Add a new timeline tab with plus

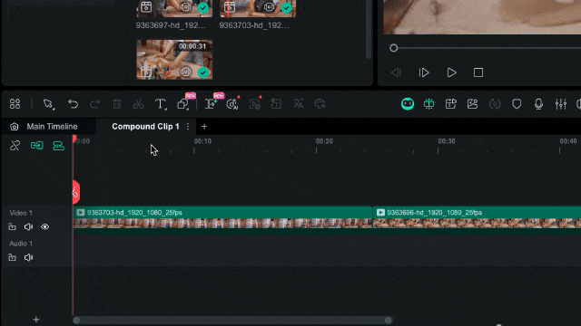click(x=204, y=127)
